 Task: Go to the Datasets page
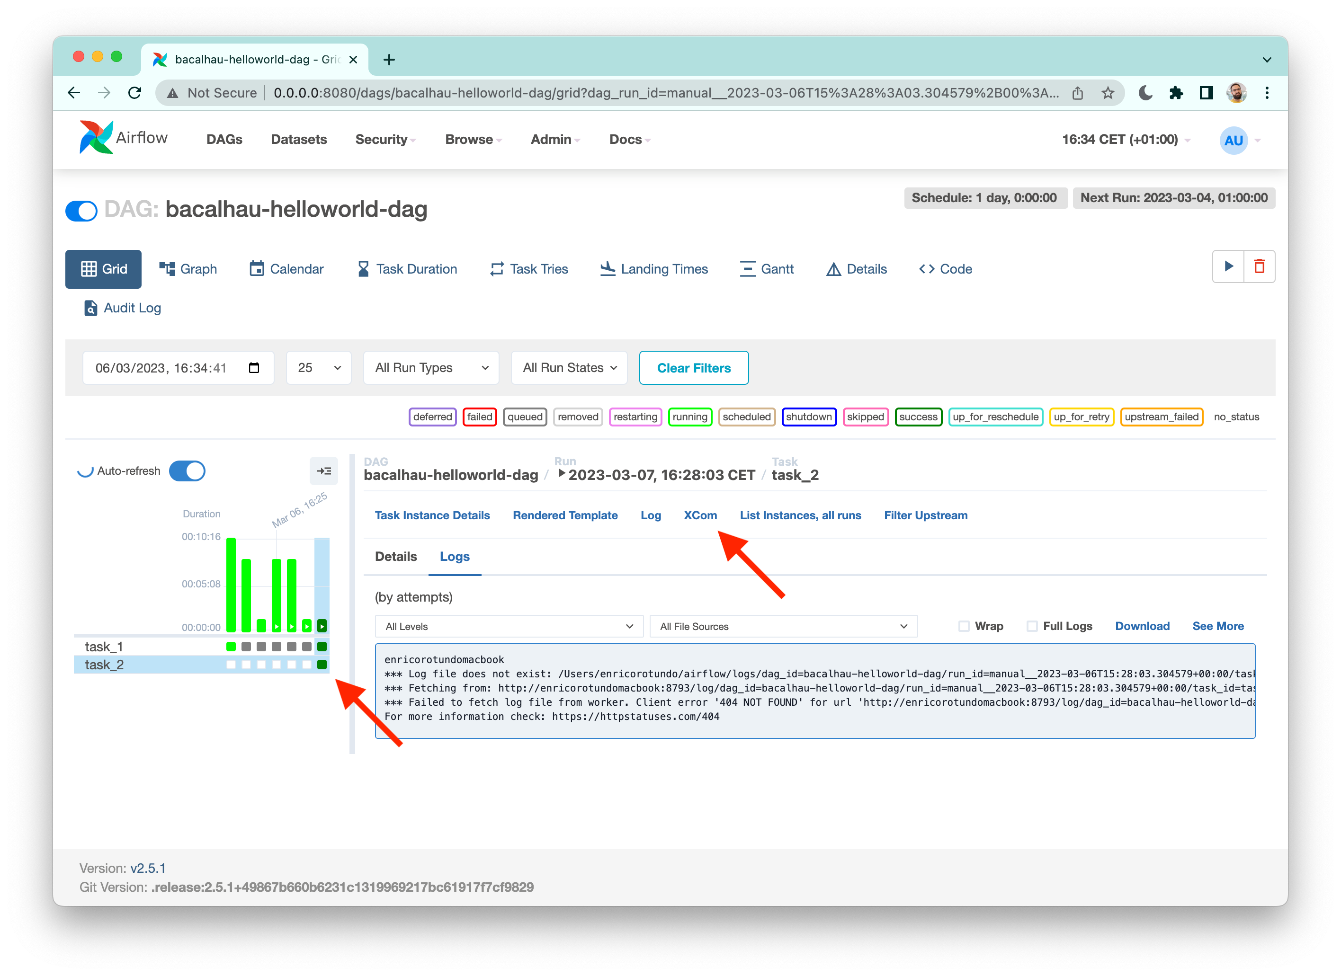(x=299, y=140)
